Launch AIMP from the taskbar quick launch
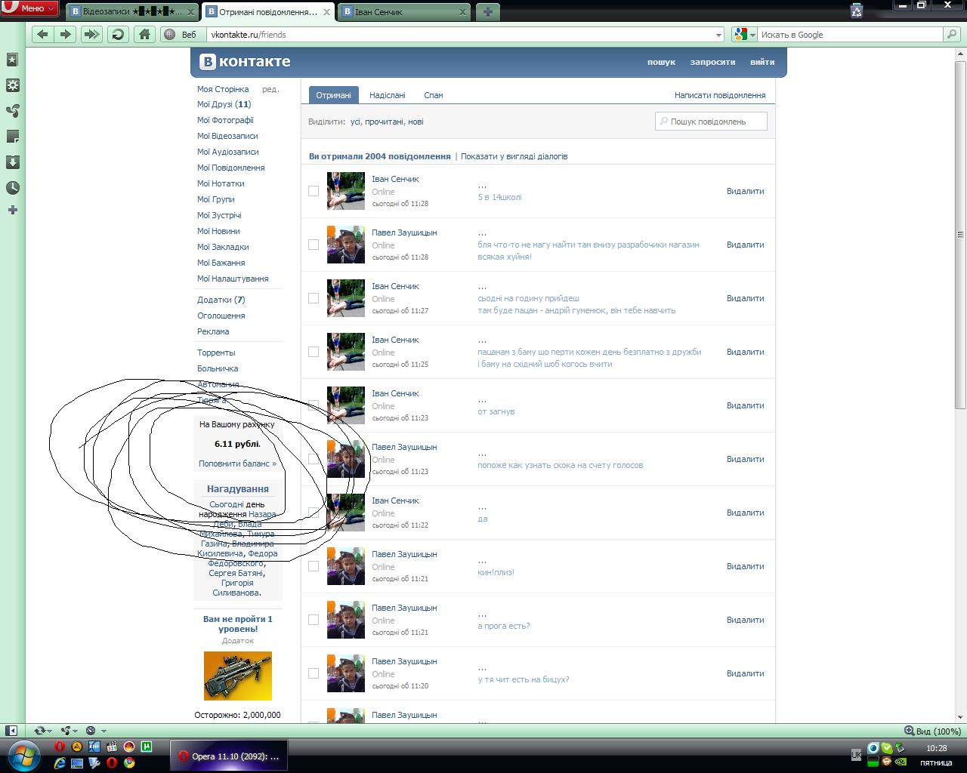 coord(77,747)
